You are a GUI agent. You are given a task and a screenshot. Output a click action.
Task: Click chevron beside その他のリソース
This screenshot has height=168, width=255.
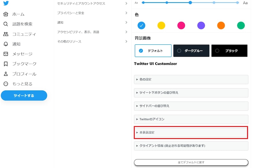coord(126,42)
